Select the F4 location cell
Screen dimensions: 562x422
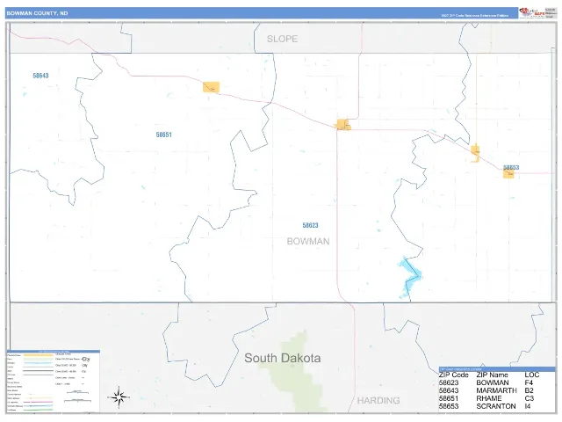(x=529, y=383)
